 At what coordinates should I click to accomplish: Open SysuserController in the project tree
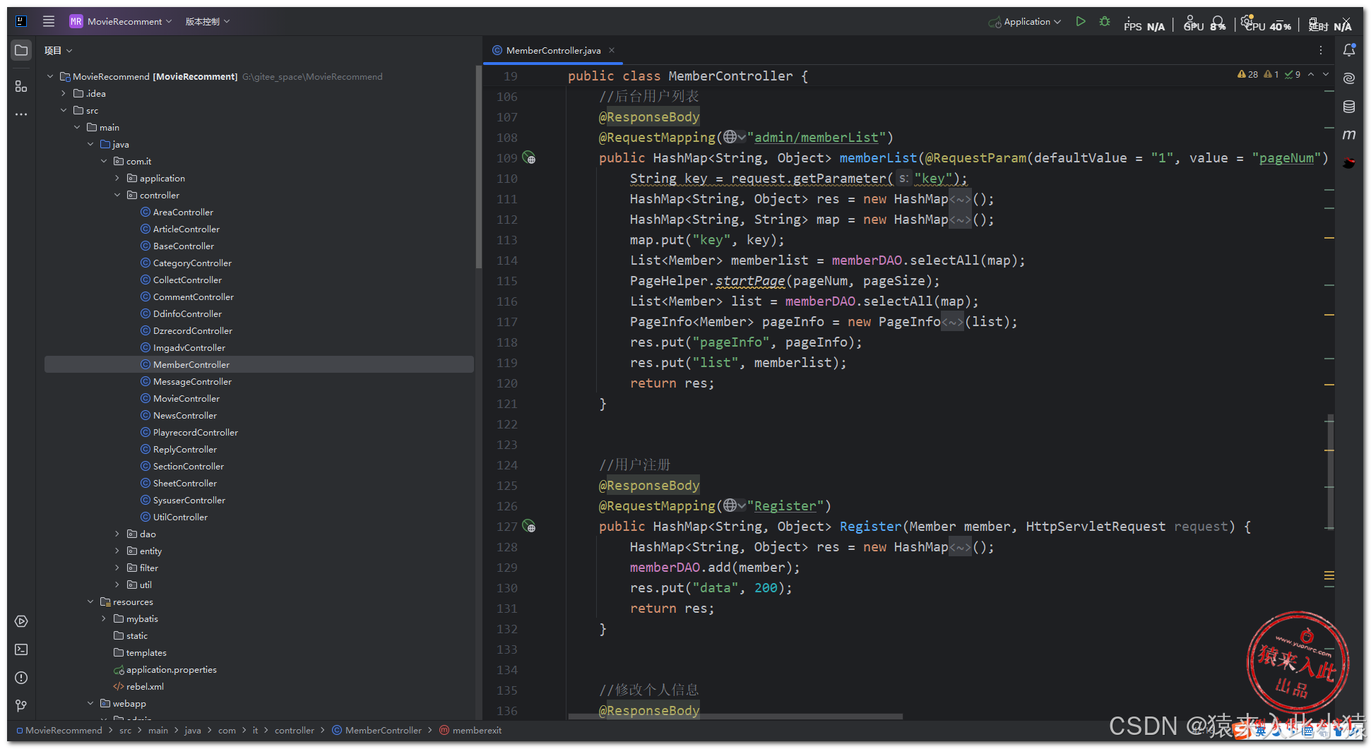pyautogui.click(x=189, y=500)
